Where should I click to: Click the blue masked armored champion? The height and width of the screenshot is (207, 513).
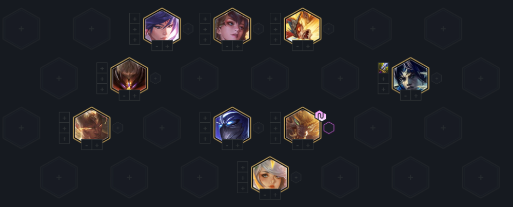pyautogui.click(x=232, y=125)
